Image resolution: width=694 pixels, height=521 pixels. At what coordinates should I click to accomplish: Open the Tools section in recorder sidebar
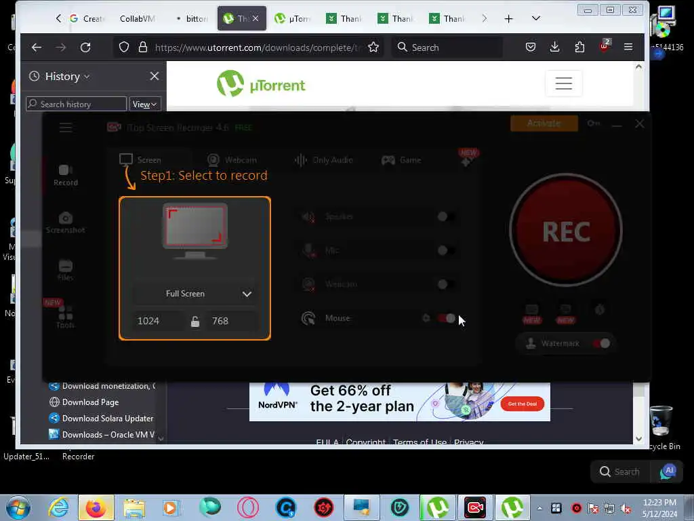65,317
